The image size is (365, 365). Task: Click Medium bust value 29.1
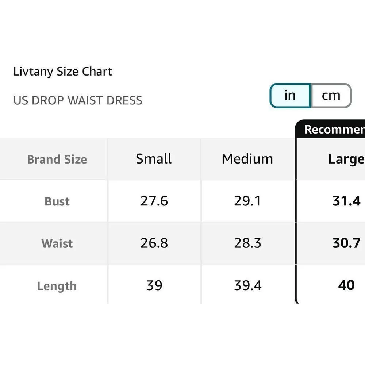pos(247,201)
